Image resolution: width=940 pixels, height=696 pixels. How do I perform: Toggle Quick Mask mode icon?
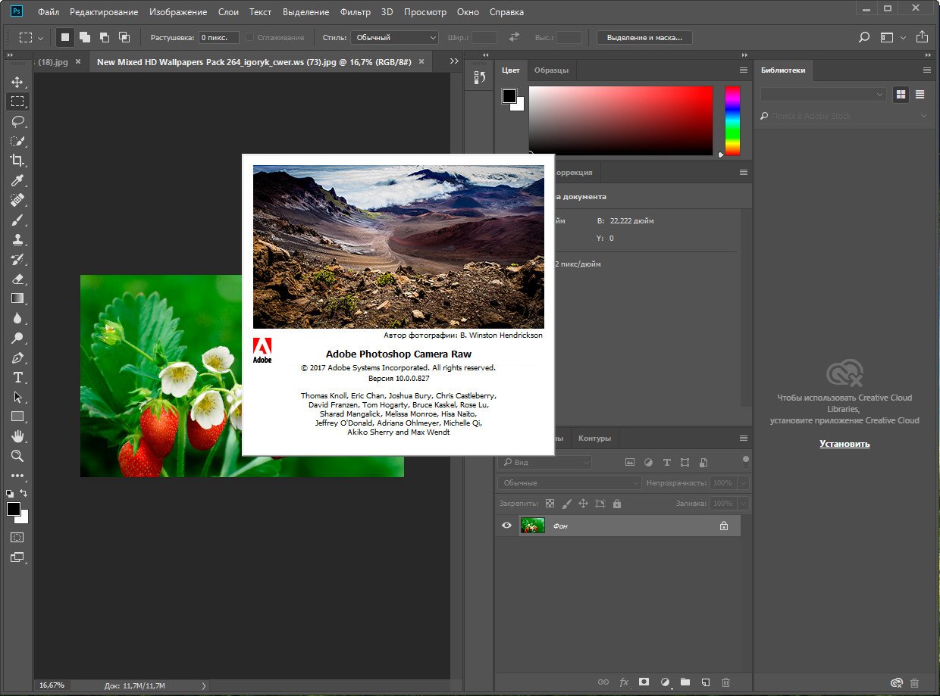(x=17, y=538)
